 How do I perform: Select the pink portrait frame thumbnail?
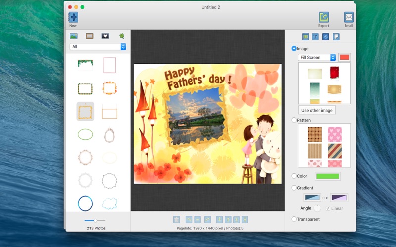click(109, 65)
